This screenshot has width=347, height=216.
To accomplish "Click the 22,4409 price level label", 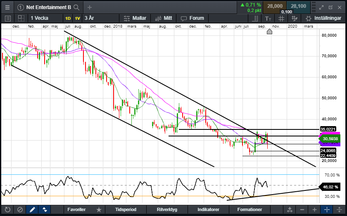I will pos(328,156).
